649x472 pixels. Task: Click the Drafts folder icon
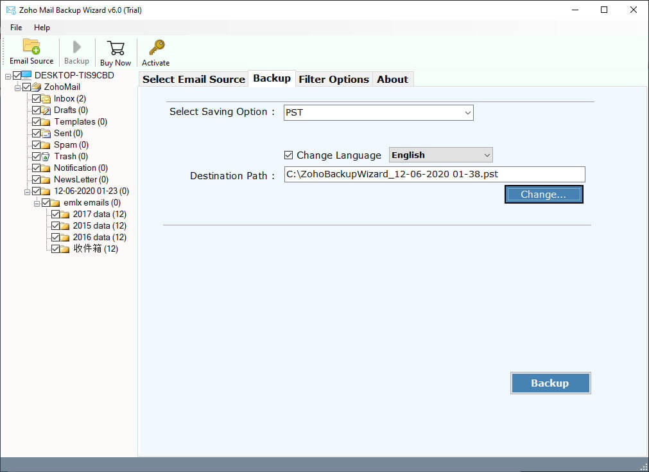coord(46,110)
